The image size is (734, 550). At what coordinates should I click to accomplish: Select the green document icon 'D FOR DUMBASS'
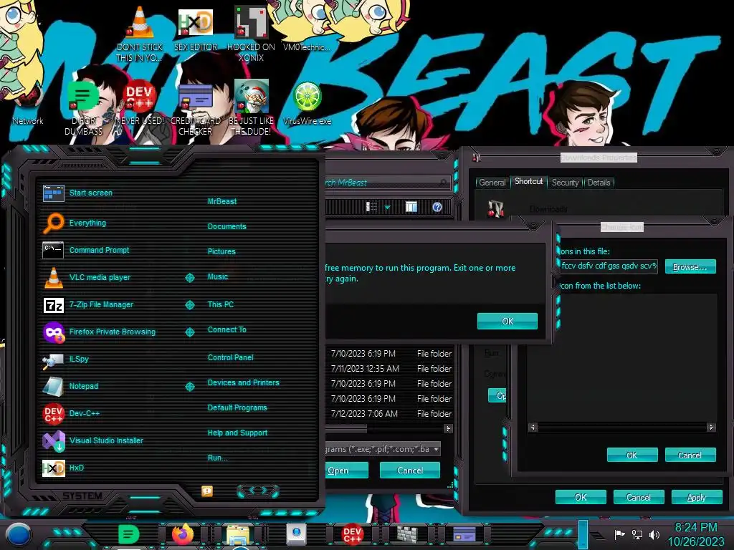pos(83,109)
